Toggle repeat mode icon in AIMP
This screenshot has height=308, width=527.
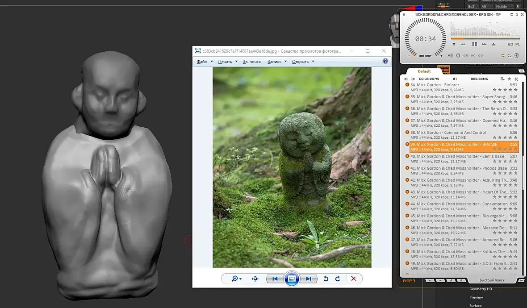510,55
